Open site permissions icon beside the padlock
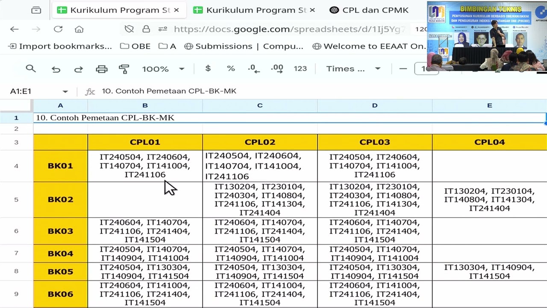The height and width of the screenshot is (308, 547). coord(162,29)
